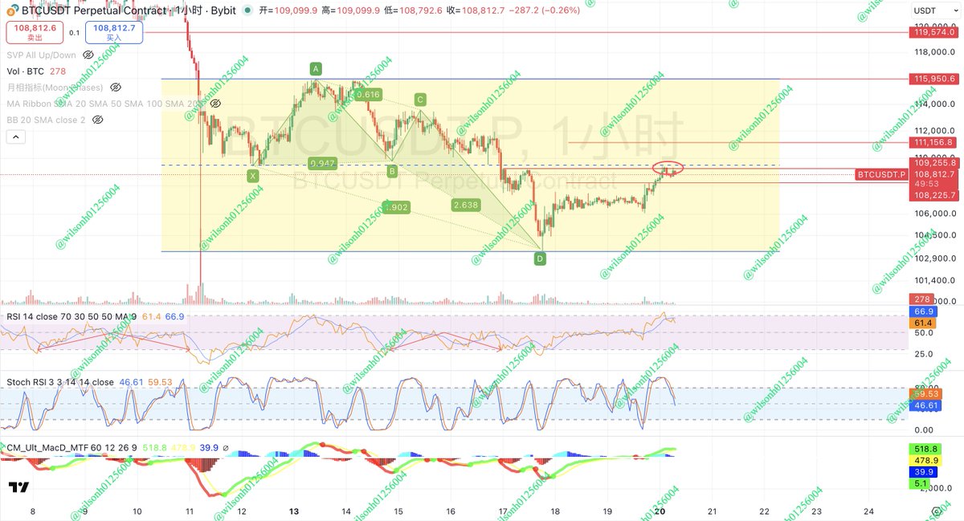This screenshot has width=964, height=521.
Task: Click the 1.902 ratio label on pattern
Action: tap(396, 207)
